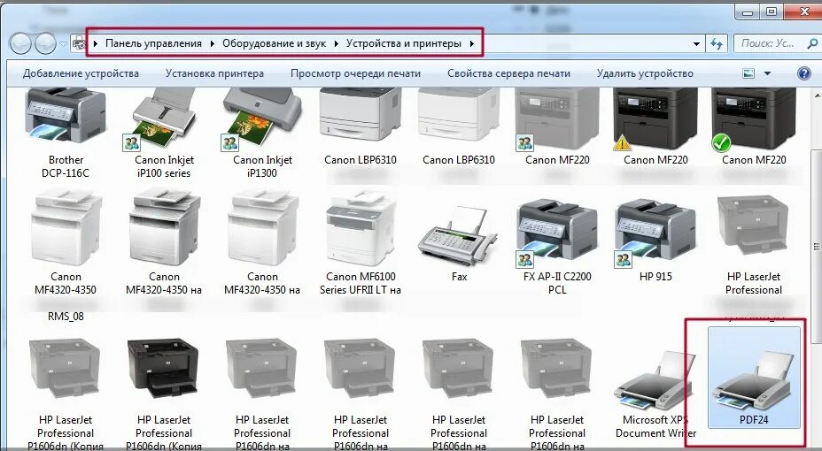Click the FX AP-II C2200 PCL label

tap(557, 283)
